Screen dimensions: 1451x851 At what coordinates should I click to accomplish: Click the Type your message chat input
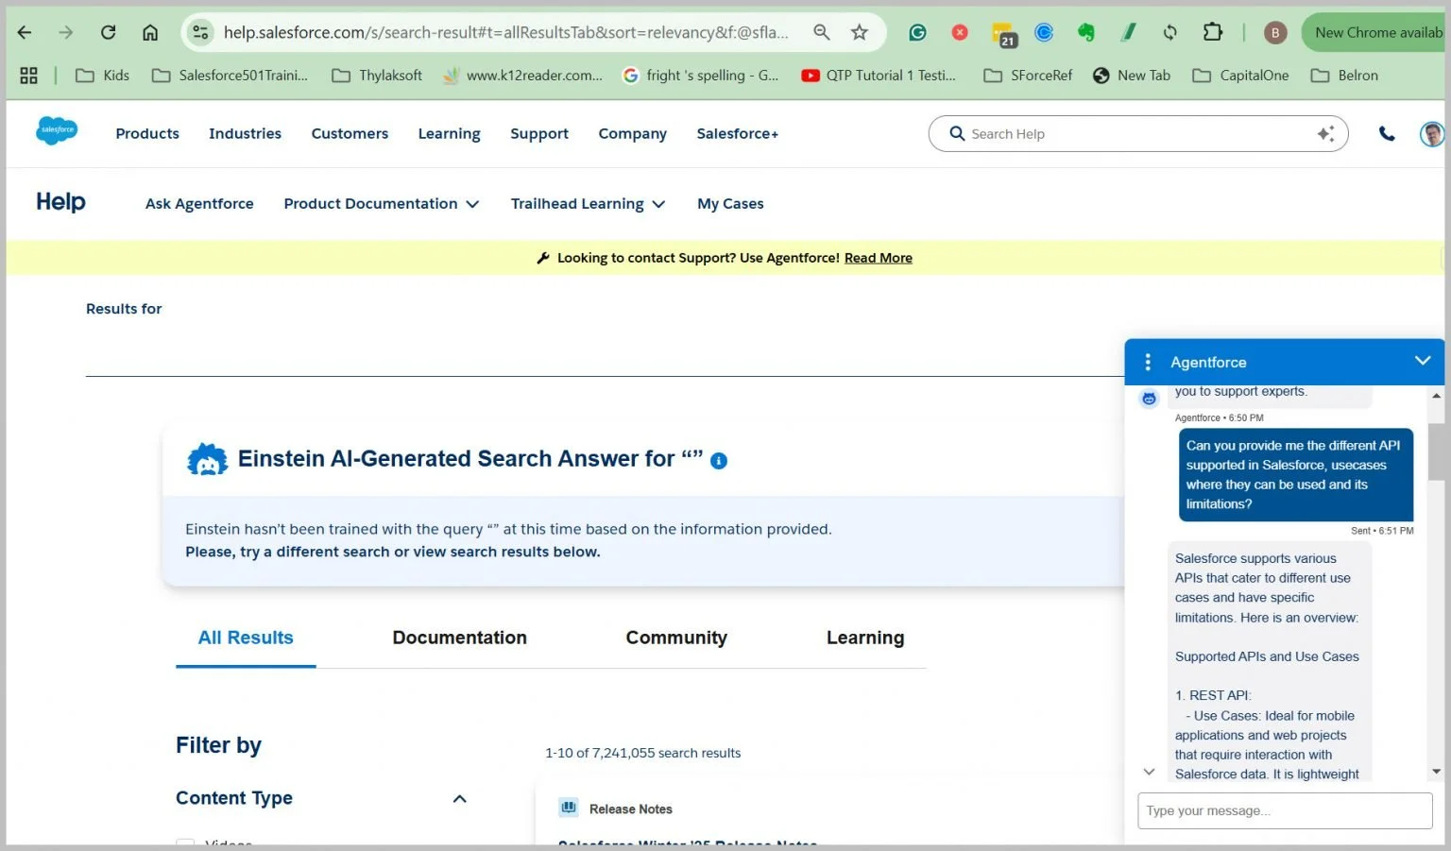click(x=1285, y=810)
